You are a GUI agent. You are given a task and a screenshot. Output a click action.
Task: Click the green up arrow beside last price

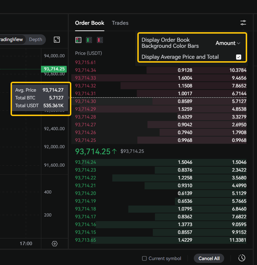point(114,151)
